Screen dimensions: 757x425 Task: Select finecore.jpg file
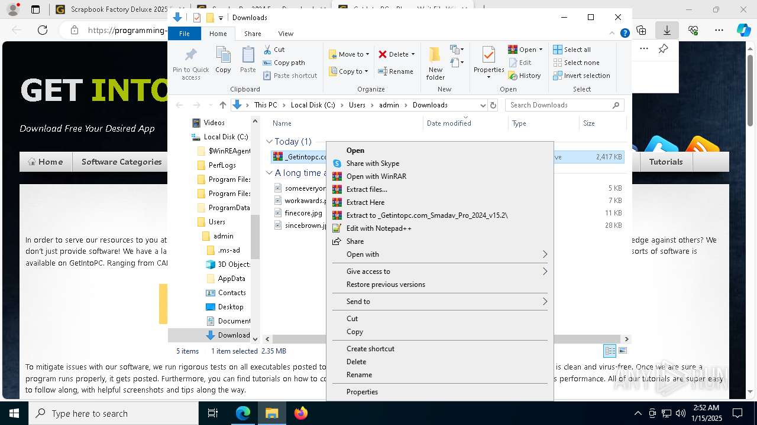[x=304, y=213]
